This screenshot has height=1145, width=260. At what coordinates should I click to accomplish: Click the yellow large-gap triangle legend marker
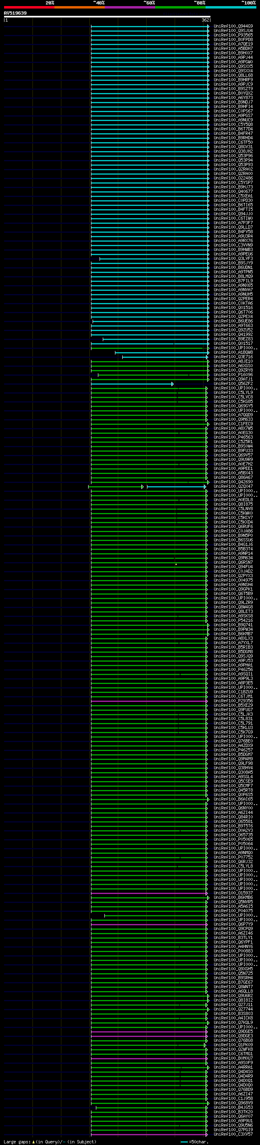click(33, 1141)
